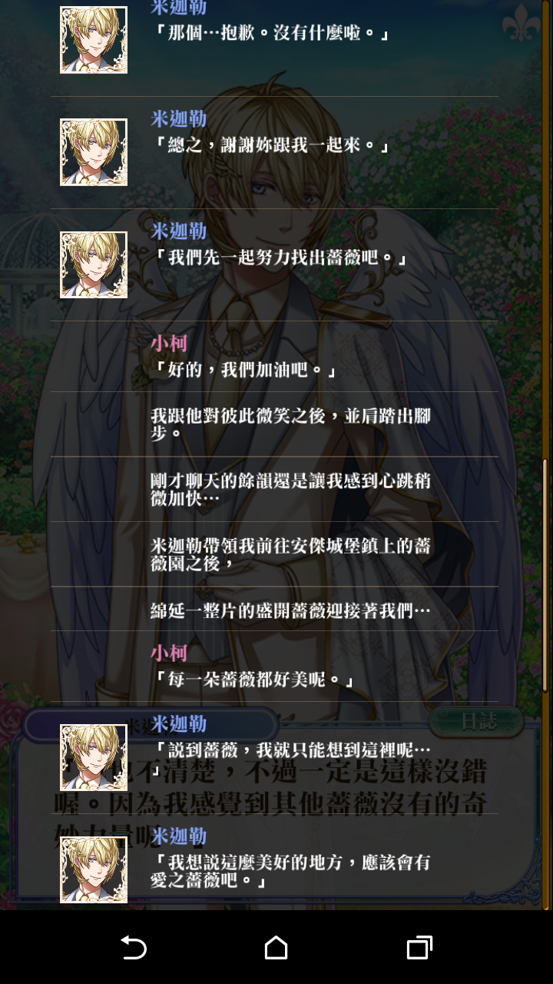This screenshot has width=553, height=984.
Task: Click the avatar next to 「我想說這麼美好的地方」
Action: (94, 869)
